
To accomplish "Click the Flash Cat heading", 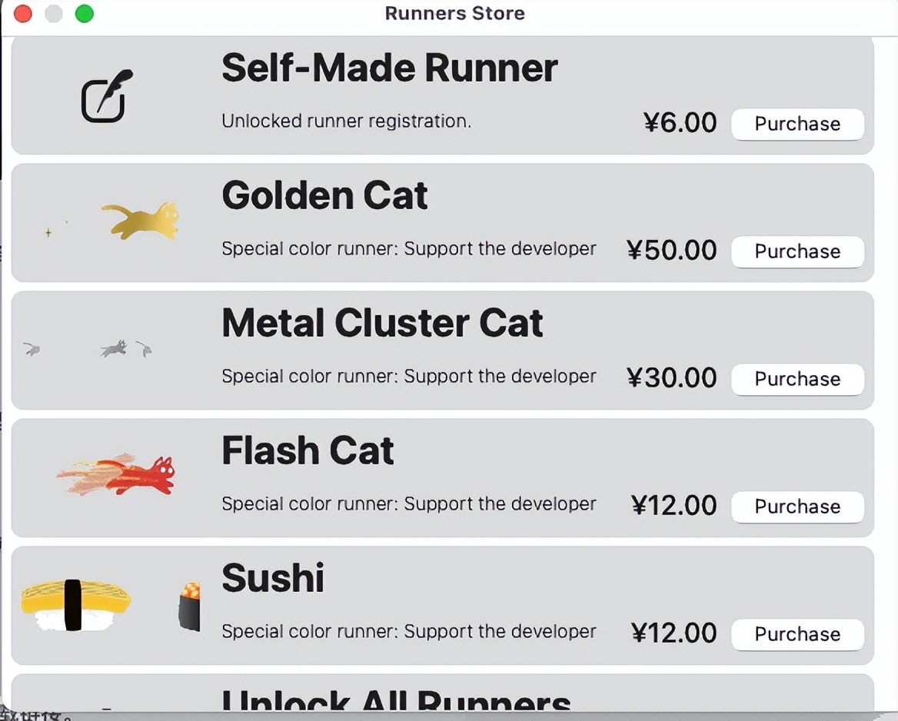I will coord(308,451).
